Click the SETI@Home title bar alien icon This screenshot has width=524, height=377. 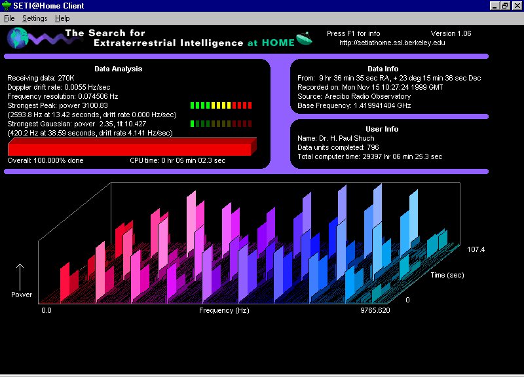click(7, 6)
